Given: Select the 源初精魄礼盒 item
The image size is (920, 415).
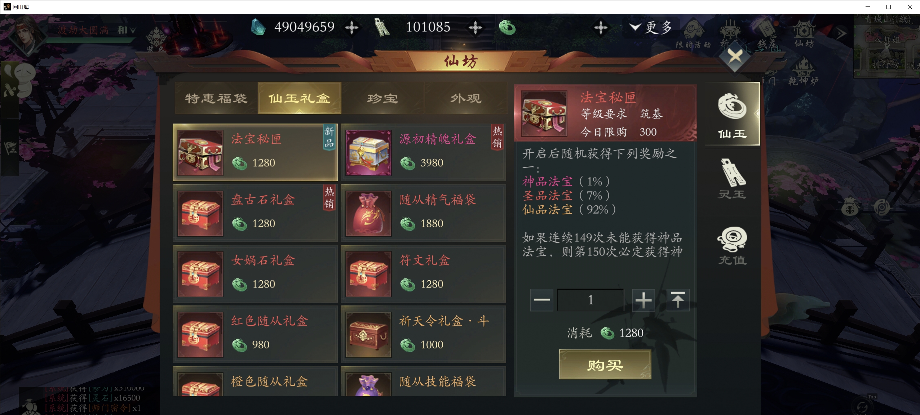Looking at the screenshot, I should tap(423, 153).
